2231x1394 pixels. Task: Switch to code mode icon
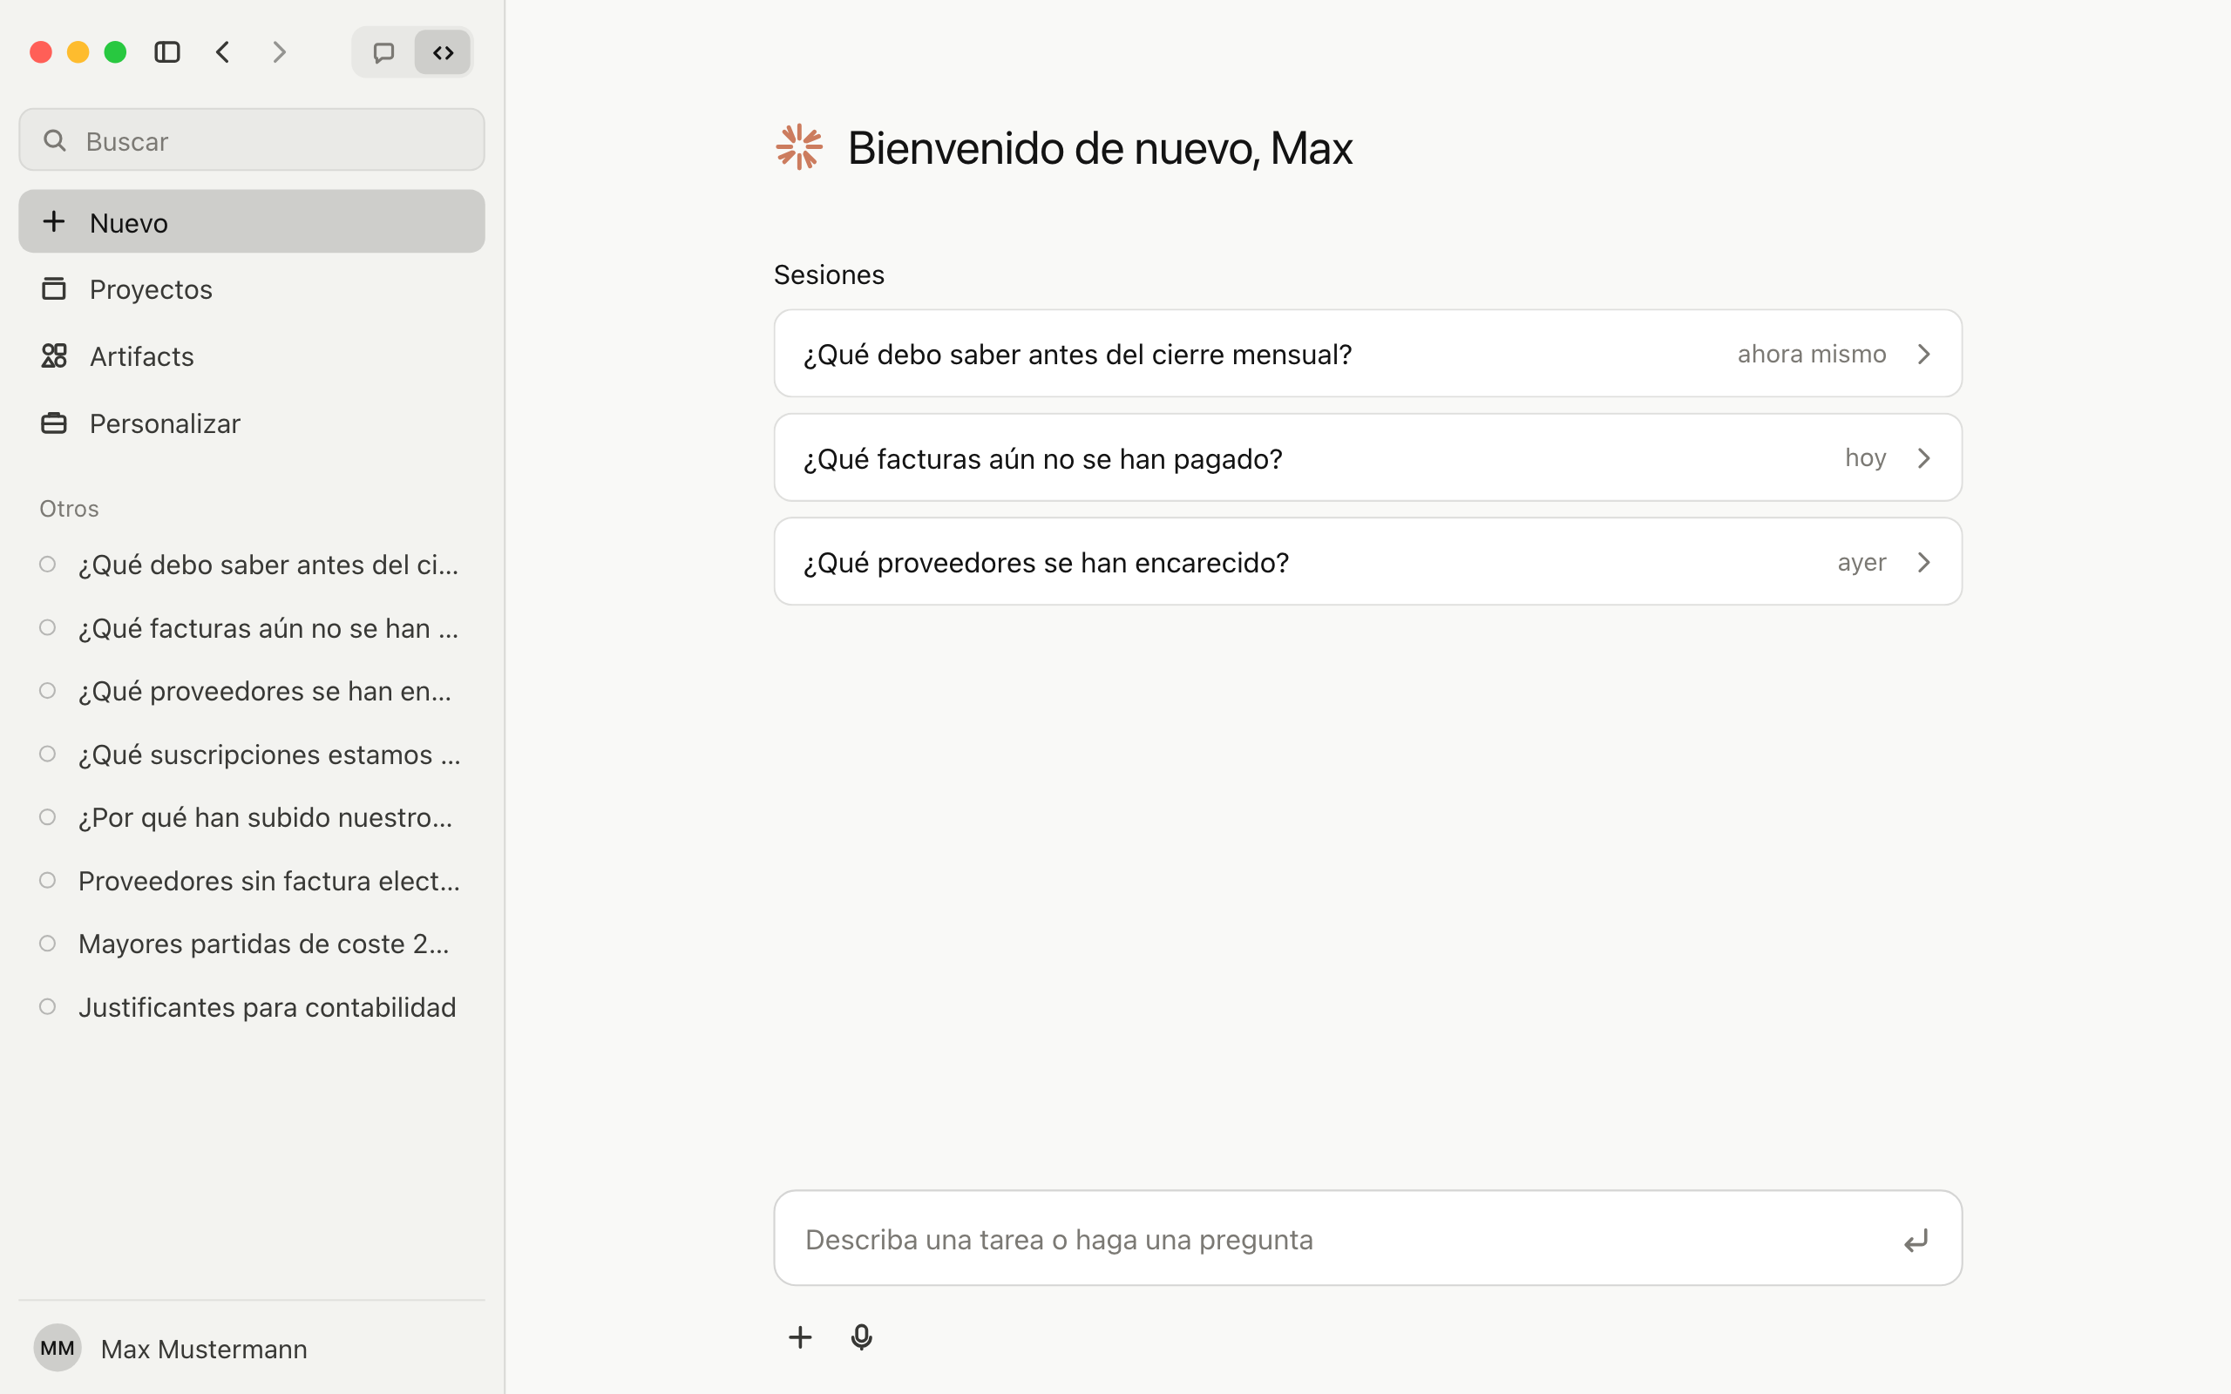(x=444, y=52)
